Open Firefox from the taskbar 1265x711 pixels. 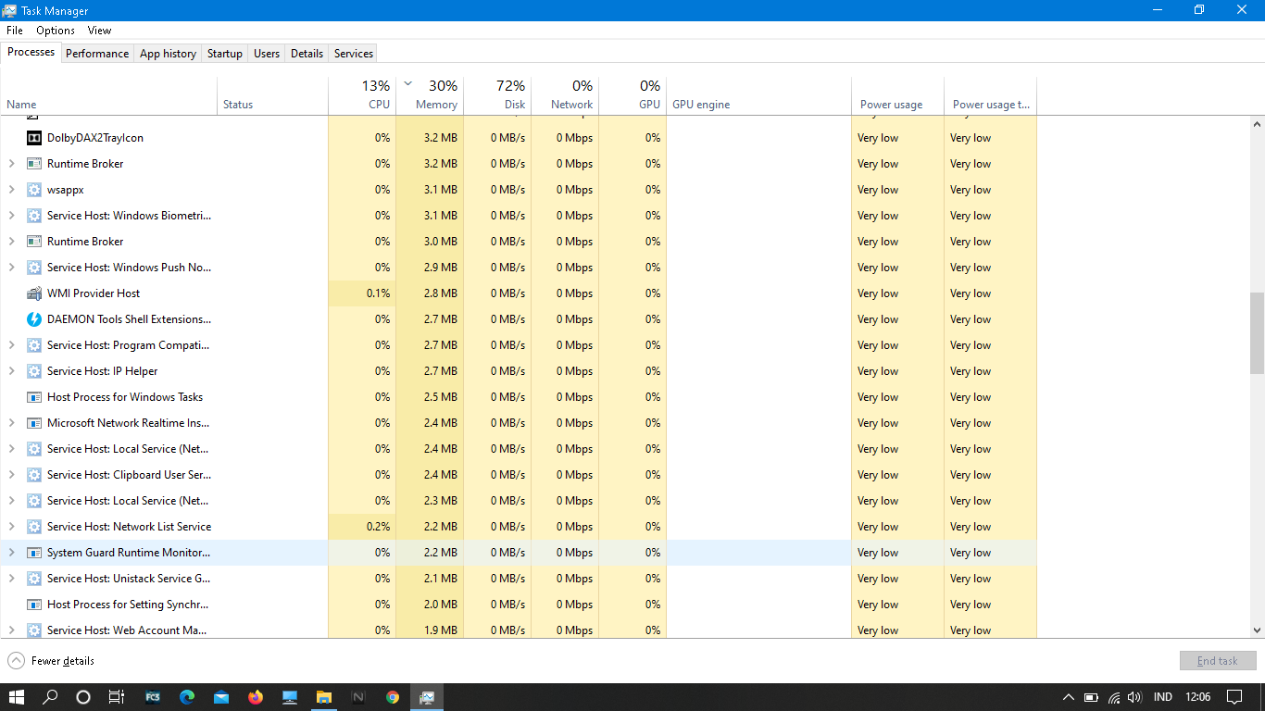coord(255,697)
